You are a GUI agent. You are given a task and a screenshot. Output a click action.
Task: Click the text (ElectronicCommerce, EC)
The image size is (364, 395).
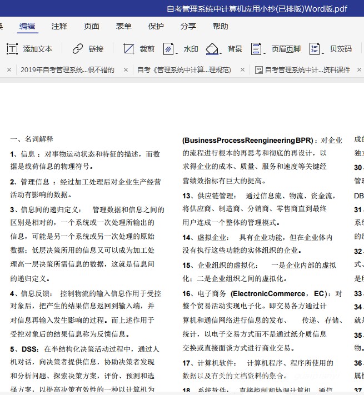pos(278,294)
